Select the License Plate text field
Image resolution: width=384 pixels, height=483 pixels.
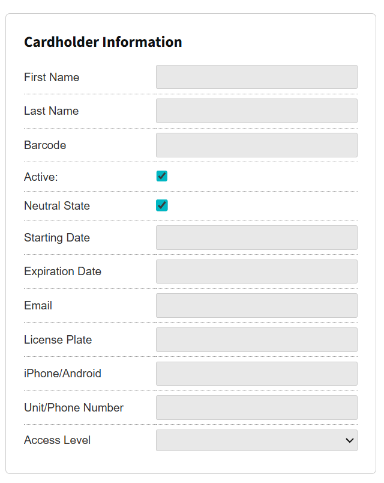pos(256,340)
